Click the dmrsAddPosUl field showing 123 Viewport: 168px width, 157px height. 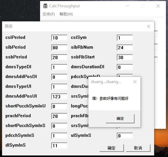59,97
